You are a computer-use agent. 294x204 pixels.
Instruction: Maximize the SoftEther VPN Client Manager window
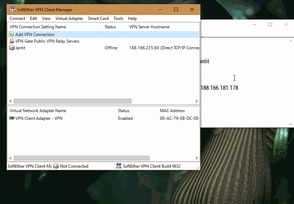[x=176, y=9]
